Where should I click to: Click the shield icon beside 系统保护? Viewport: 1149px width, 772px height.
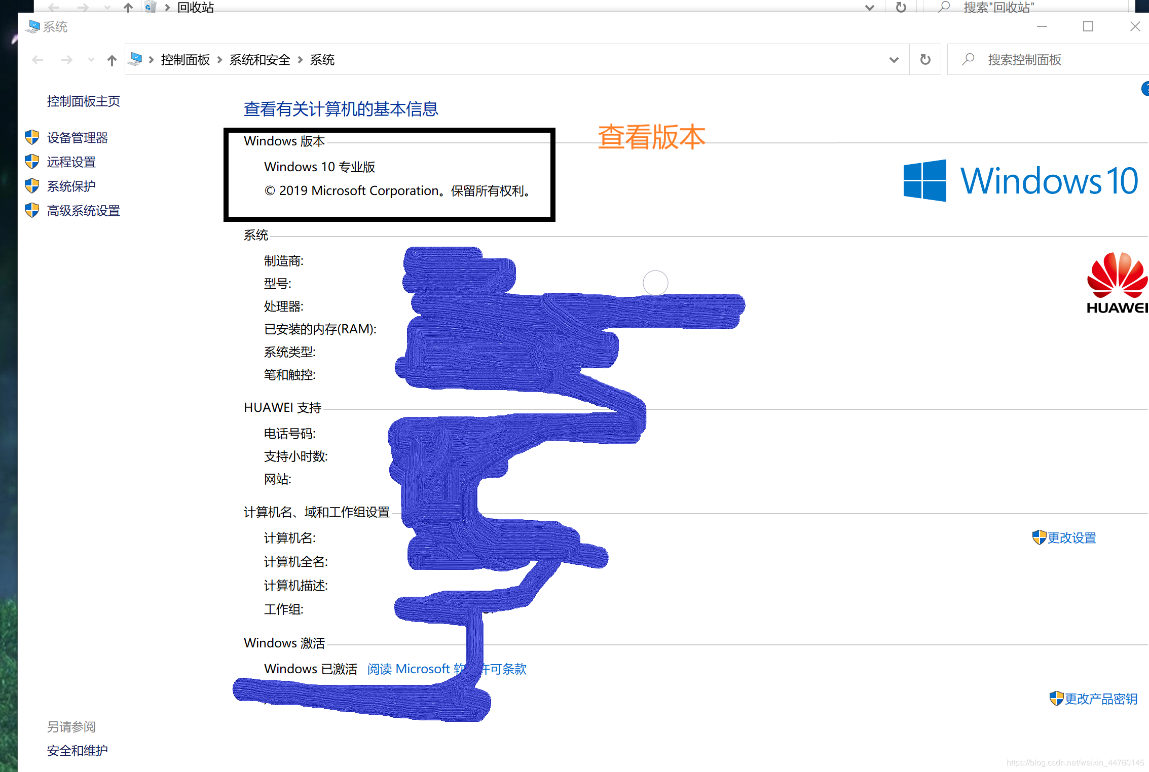32,186
